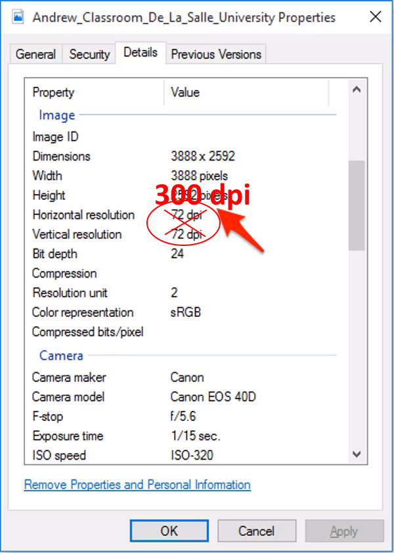
Task: Open Remove Properties and Personal Information link
Action: click(x=137, y=485)
